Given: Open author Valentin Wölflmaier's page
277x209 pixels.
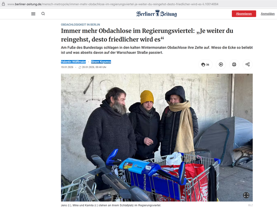Looking at the screenshot, I should (73, 62).
